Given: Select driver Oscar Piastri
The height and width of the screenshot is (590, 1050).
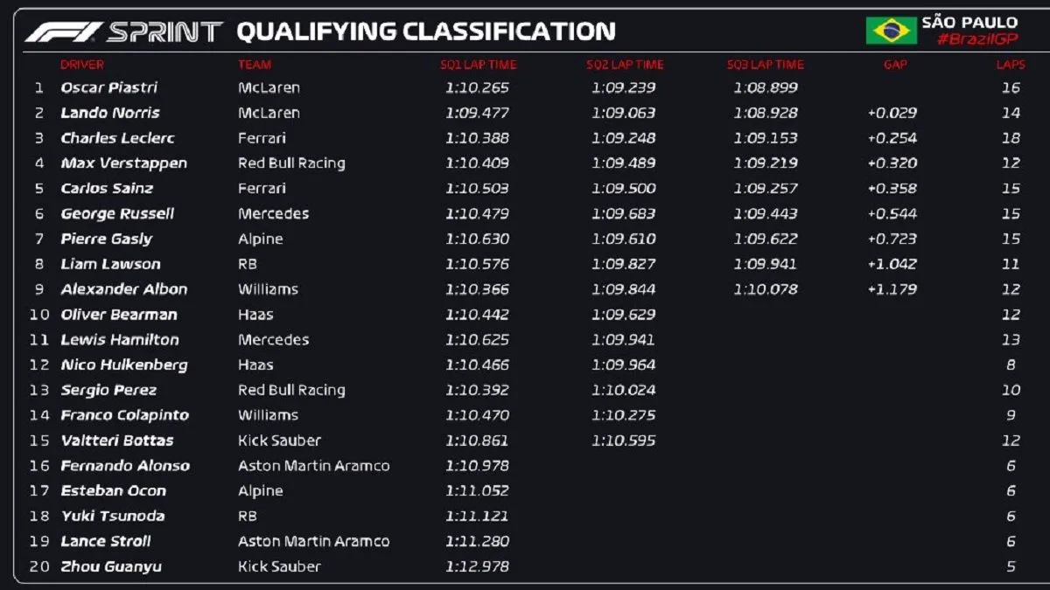Looking at the screenshot, I should 108,87.
